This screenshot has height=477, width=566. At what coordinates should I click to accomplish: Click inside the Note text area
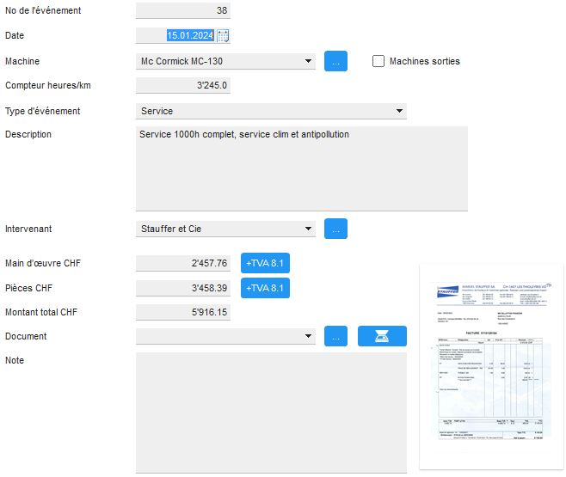[x=271, y=413]
